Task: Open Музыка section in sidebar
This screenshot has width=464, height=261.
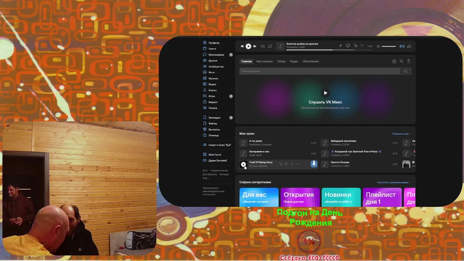Action: click(214, 78)
